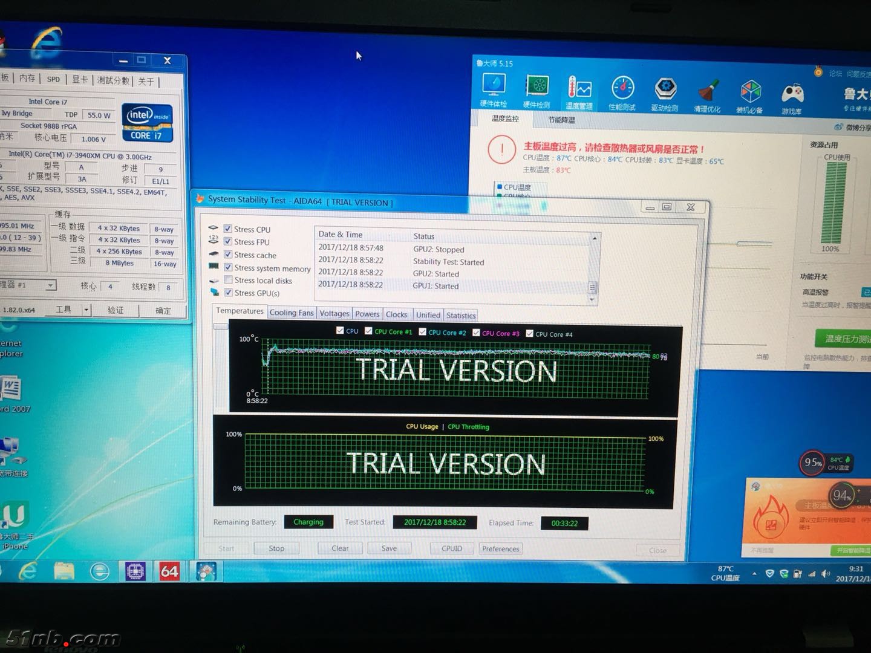Click 不再提醒 link in the overheat popup
The width and height of the screenshot is (871, 653).
762,550
